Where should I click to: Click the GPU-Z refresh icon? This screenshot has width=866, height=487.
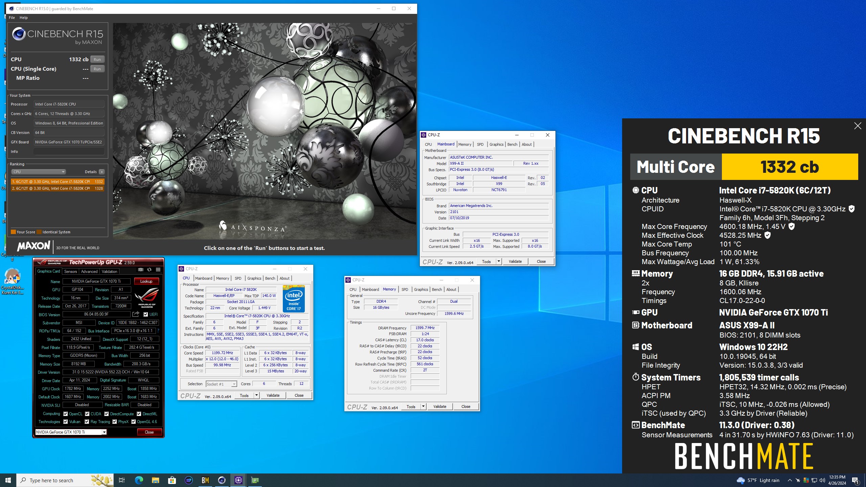coord(149,270)
